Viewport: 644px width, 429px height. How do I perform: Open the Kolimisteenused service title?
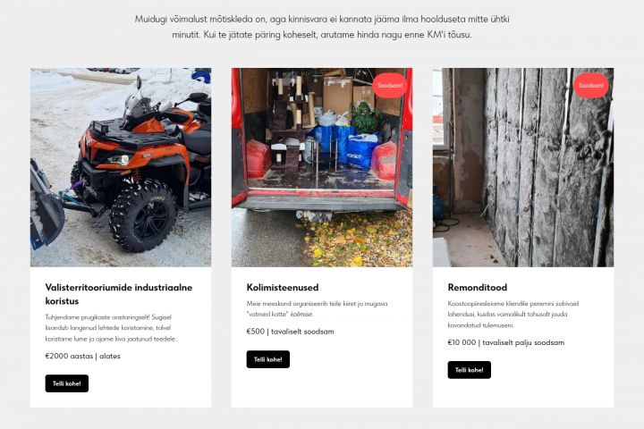point(283,288)
